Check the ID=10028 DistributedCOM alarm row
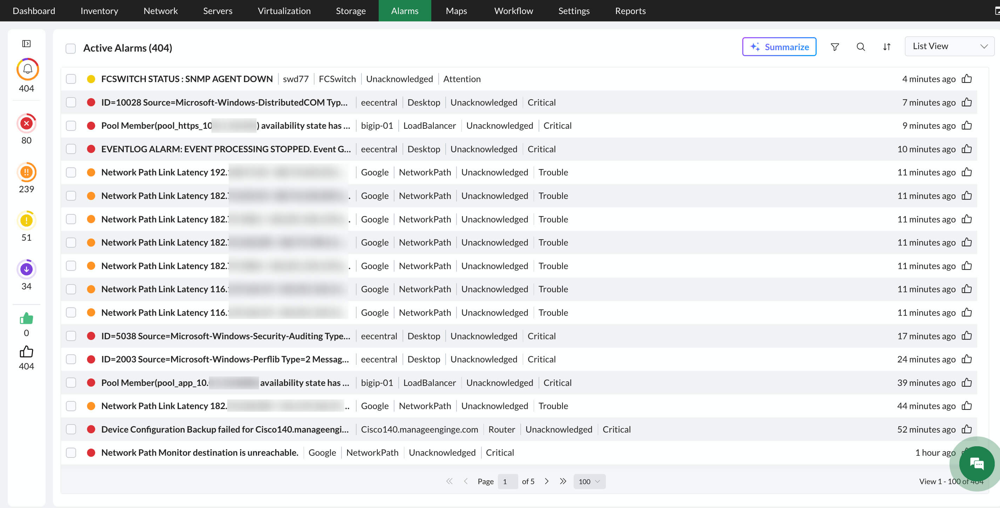 click(x=71, y=102)
